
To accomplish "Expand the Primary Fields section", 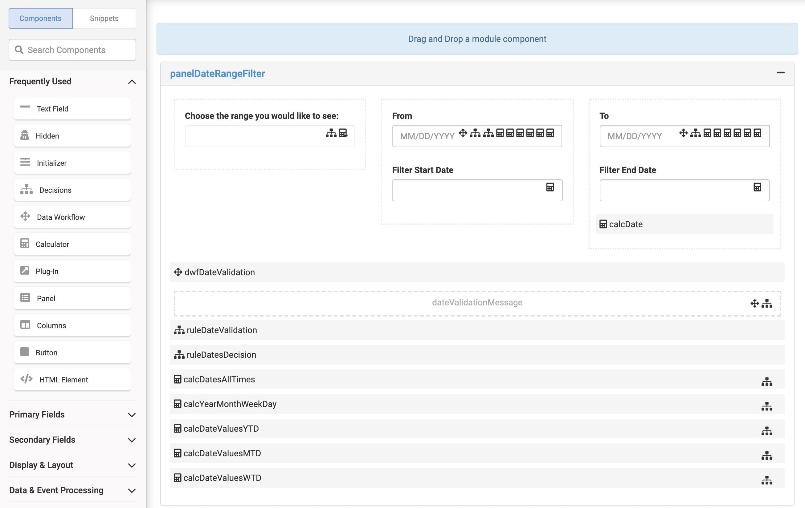I will (x=132, y=415).
